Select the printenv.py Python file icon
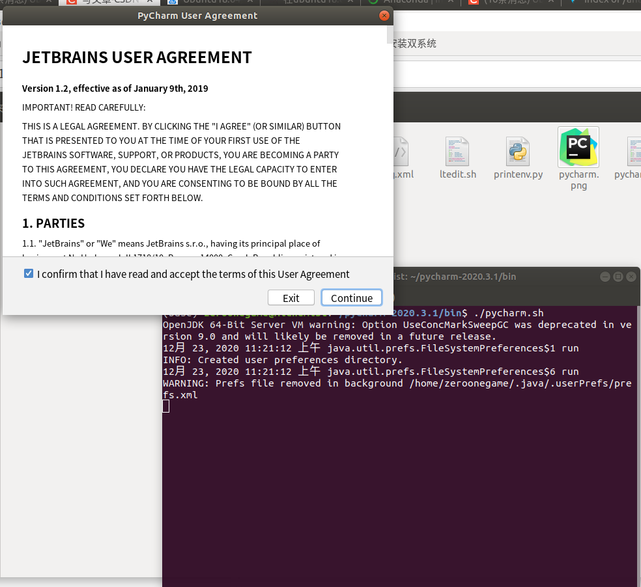 [517, 151]
